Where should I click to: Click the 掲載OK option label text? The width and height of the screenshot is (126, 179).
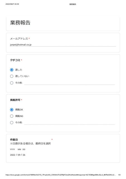19,110
